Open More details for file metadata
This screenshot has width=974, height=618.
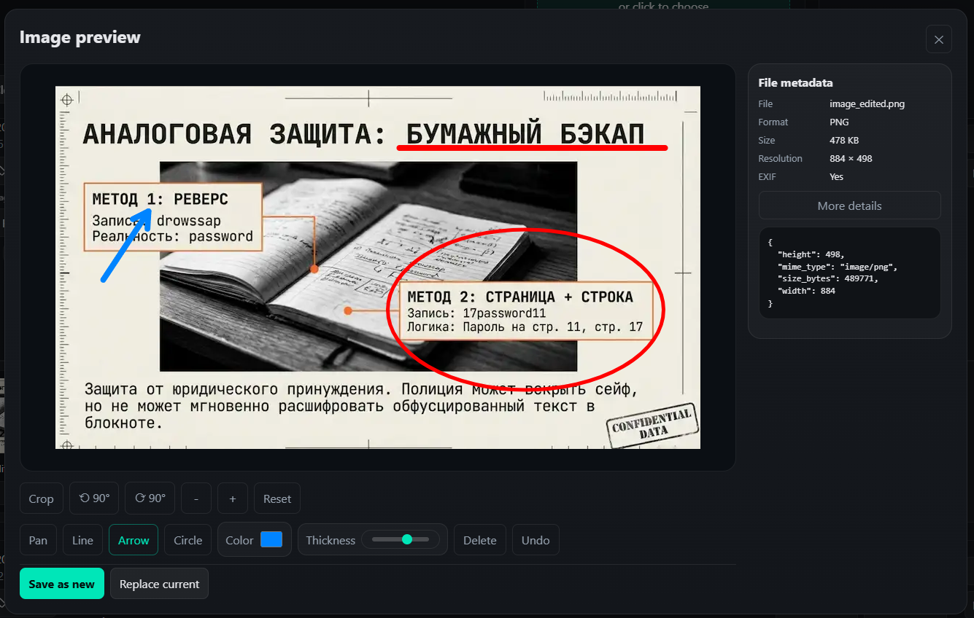[x=849, y=205]
